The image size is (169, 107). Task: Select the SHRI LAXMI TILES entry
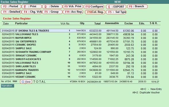click(x=80, y=66)
